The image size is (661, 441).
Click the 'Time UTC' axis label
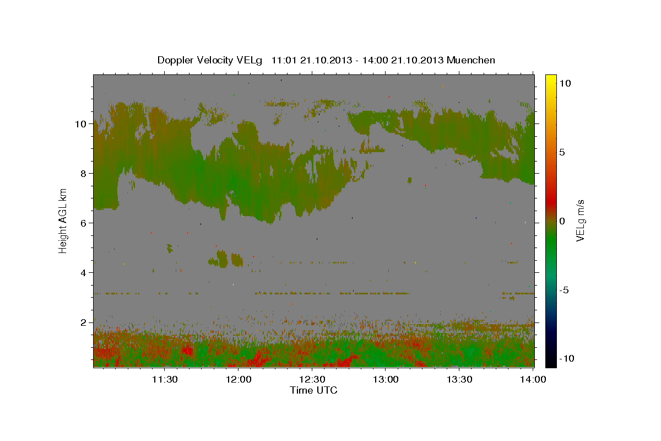point(313,390)
